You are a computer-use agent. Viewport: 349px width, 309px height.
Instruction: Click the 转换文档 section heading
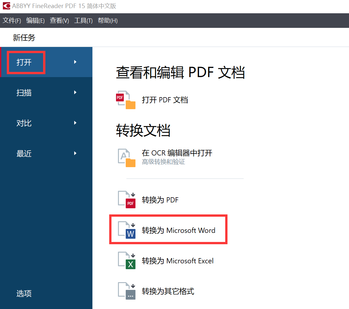[x=143, y=130]
